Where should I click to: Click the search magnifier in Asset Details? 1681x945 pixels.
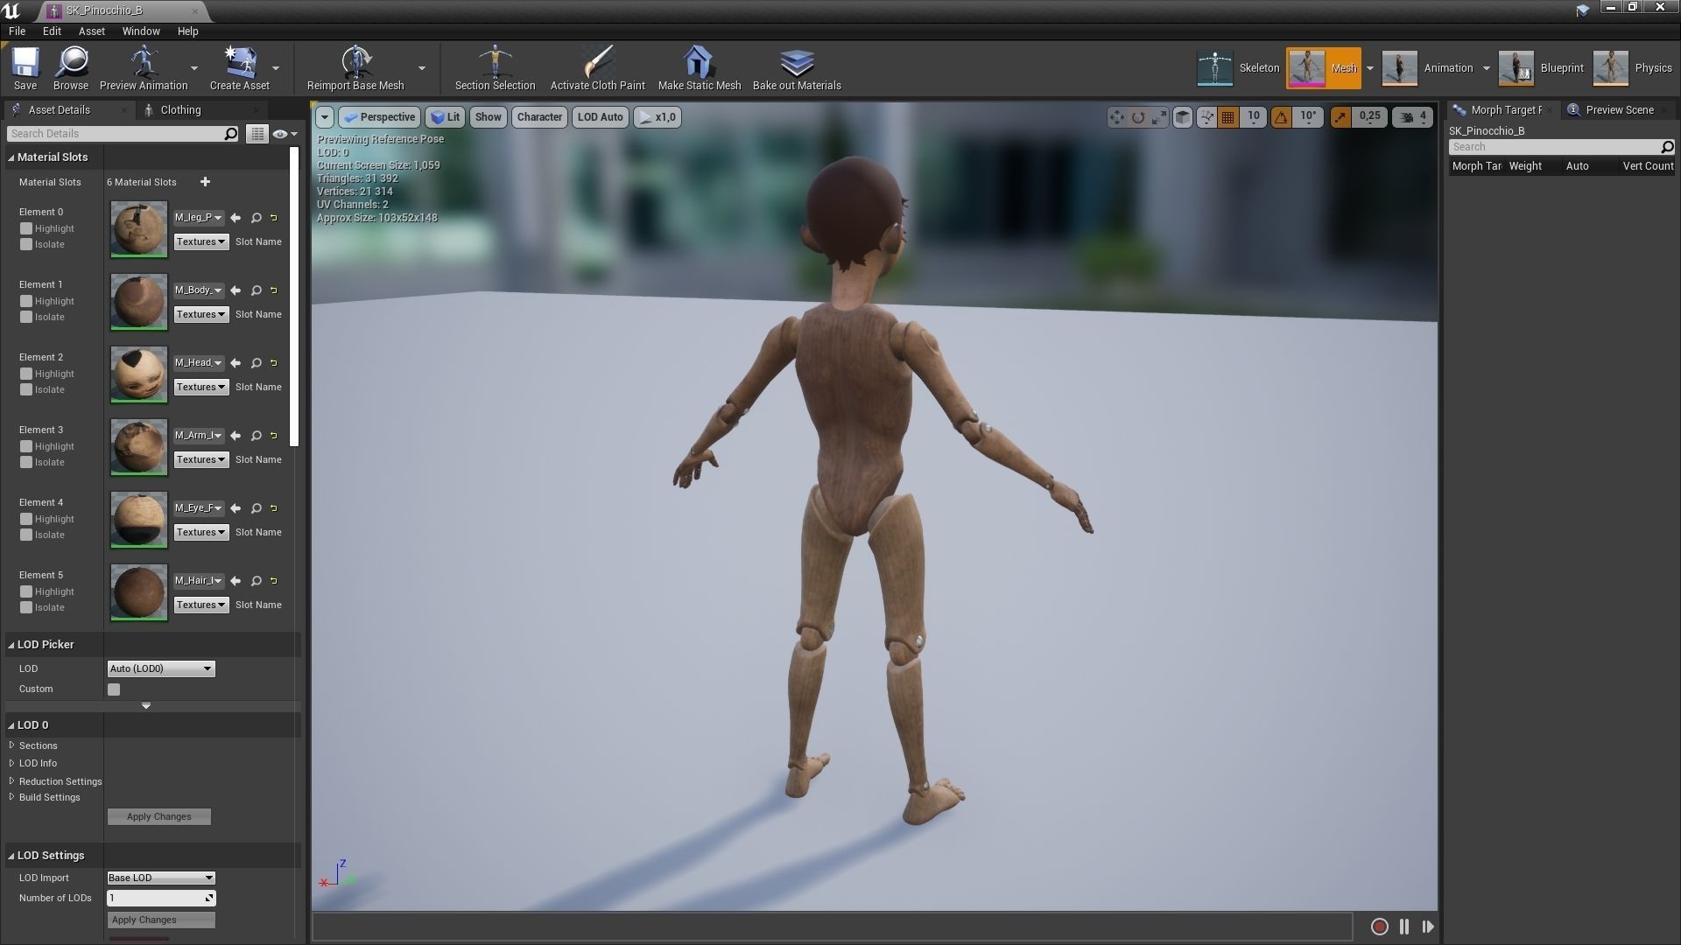(x=231, y=134)
